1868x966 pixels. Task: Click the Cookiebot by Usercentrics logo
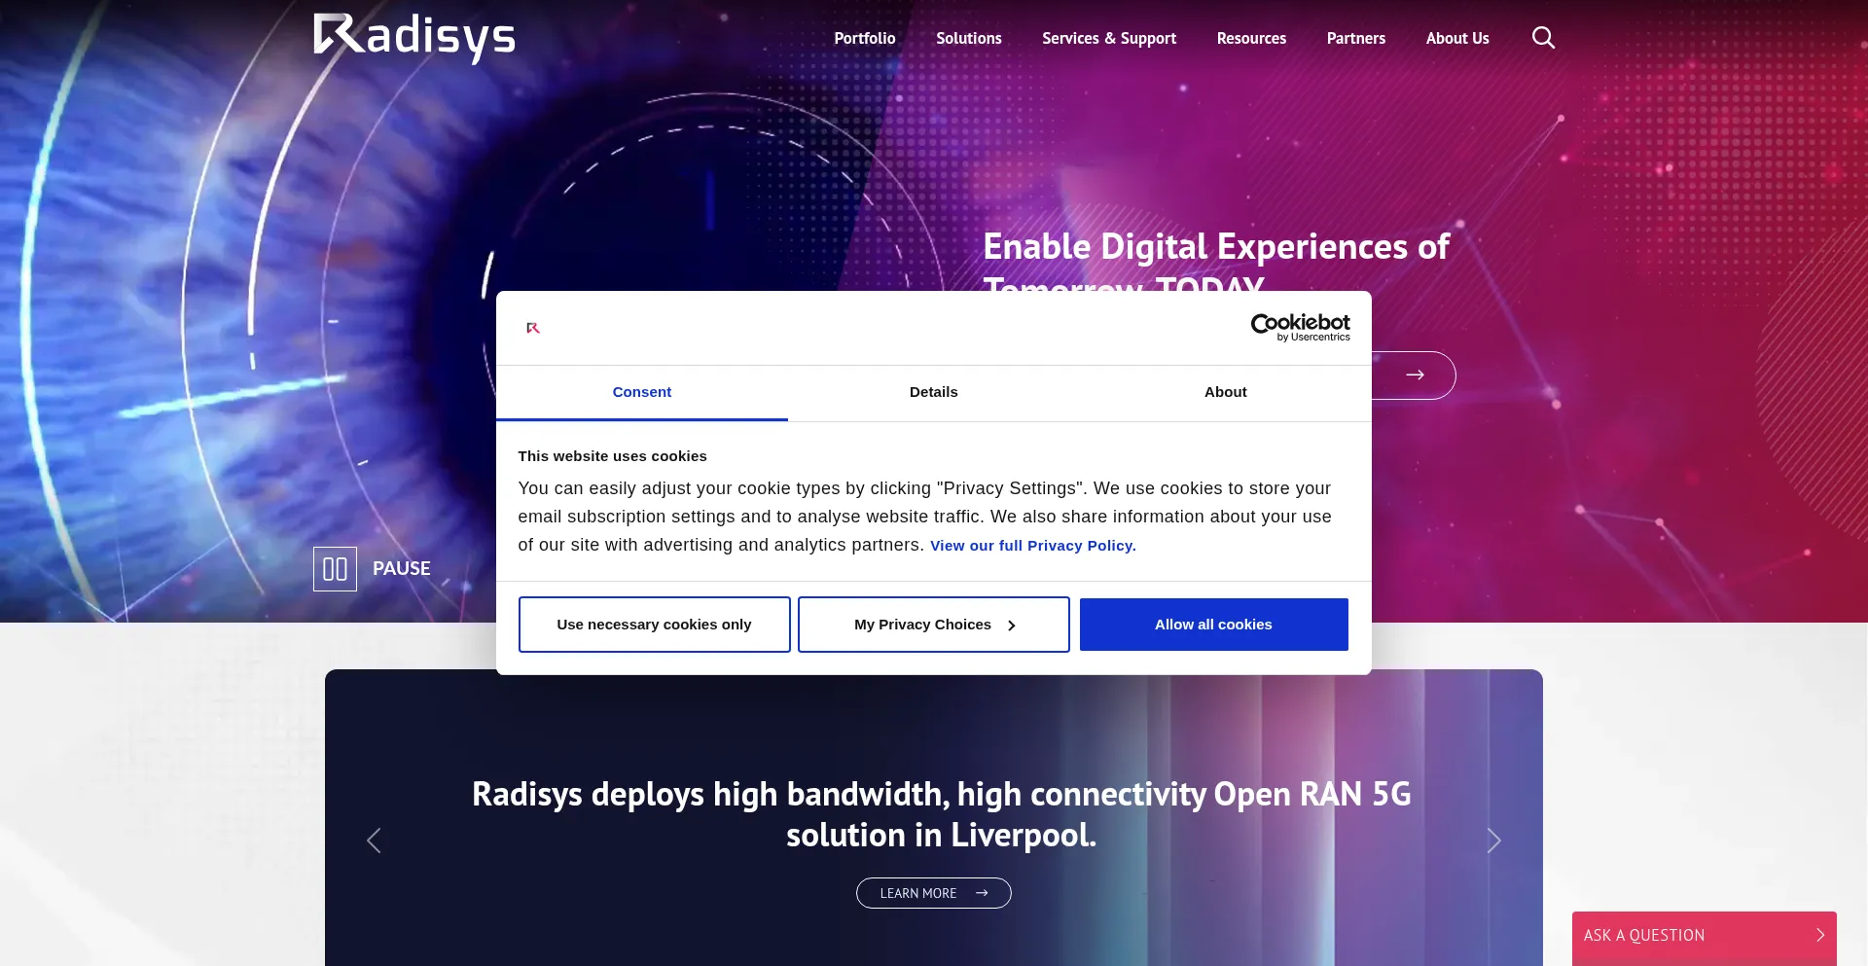(1300, 328)
